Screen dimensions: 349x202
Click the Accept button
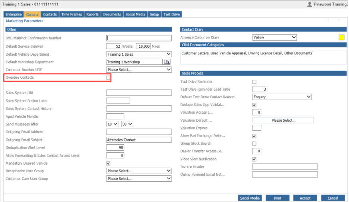pyautogui.click(x=305, y=198)
